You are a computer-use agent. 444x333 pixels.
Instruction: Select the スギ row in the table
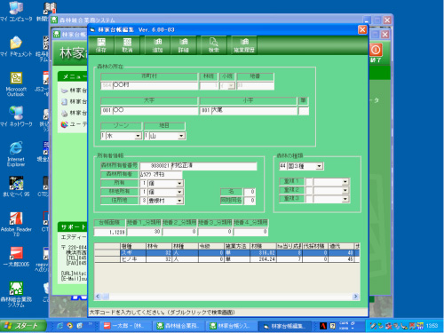[x=226, y=253]
